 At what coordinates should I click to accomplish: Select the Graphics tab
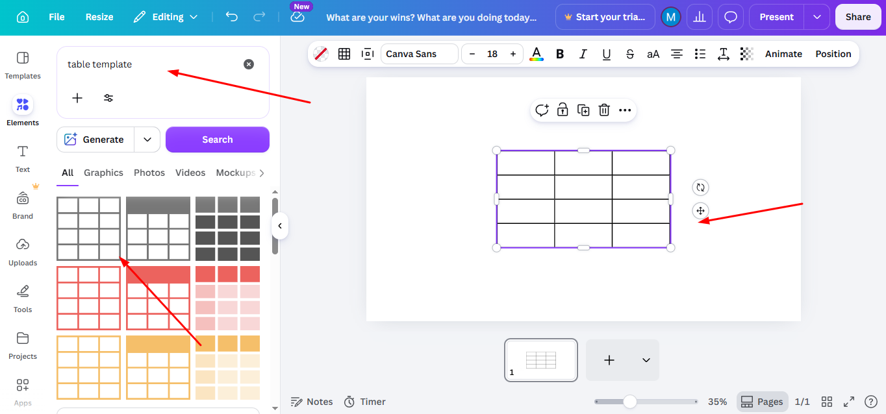(103, 173)
